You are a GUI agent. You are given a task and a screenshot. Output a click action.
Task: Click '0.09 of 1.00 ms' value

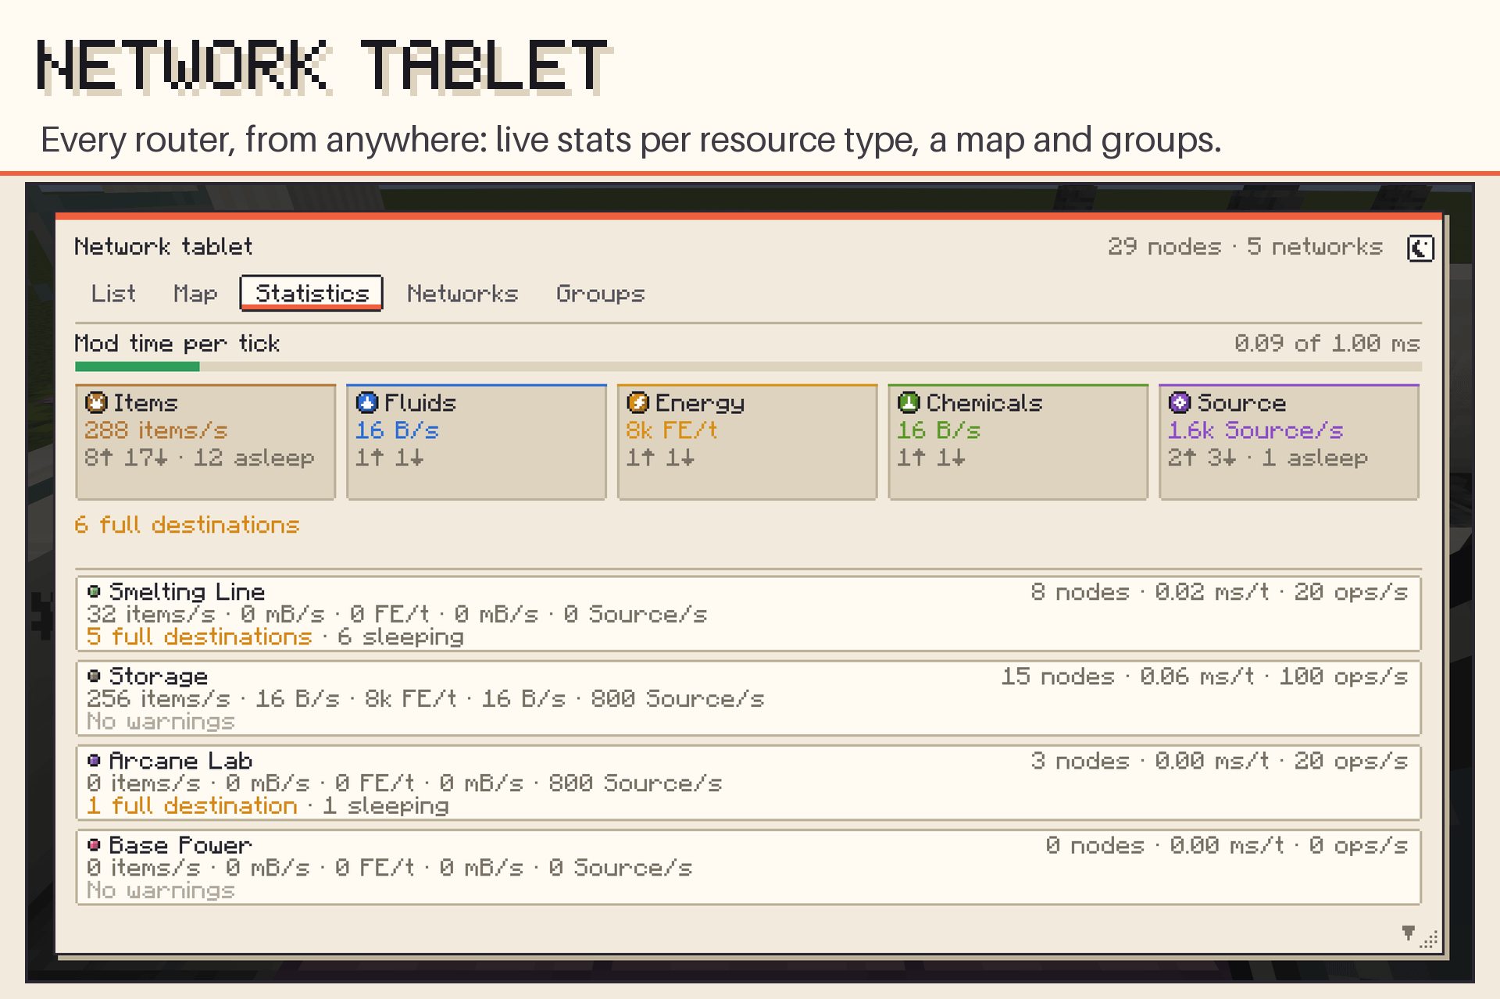[x=1327, y=344]
